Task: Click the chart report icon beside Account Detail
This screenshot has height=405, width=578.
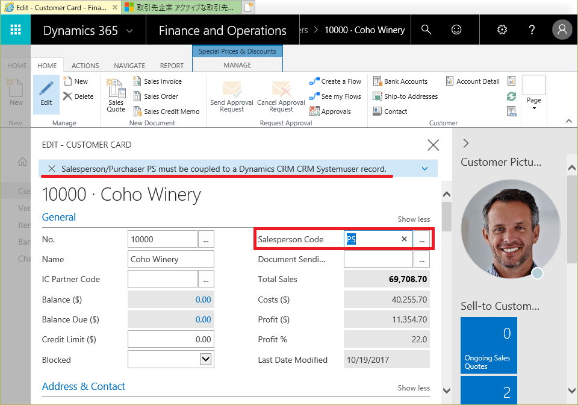Action: tap(511, 81)
